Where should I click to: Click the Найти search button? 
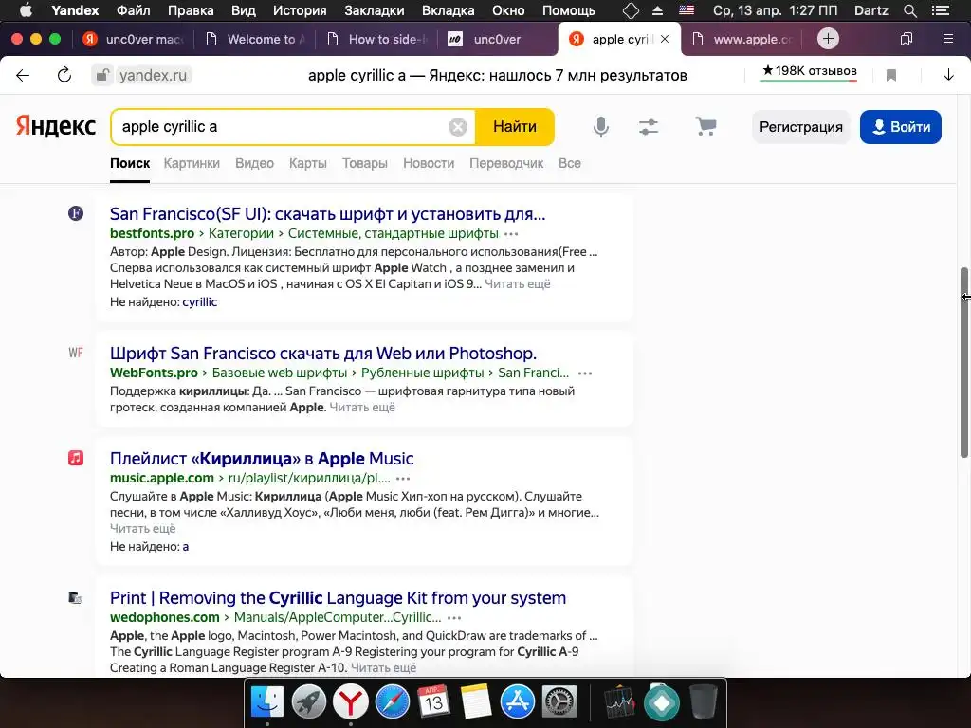click(515, 127)
